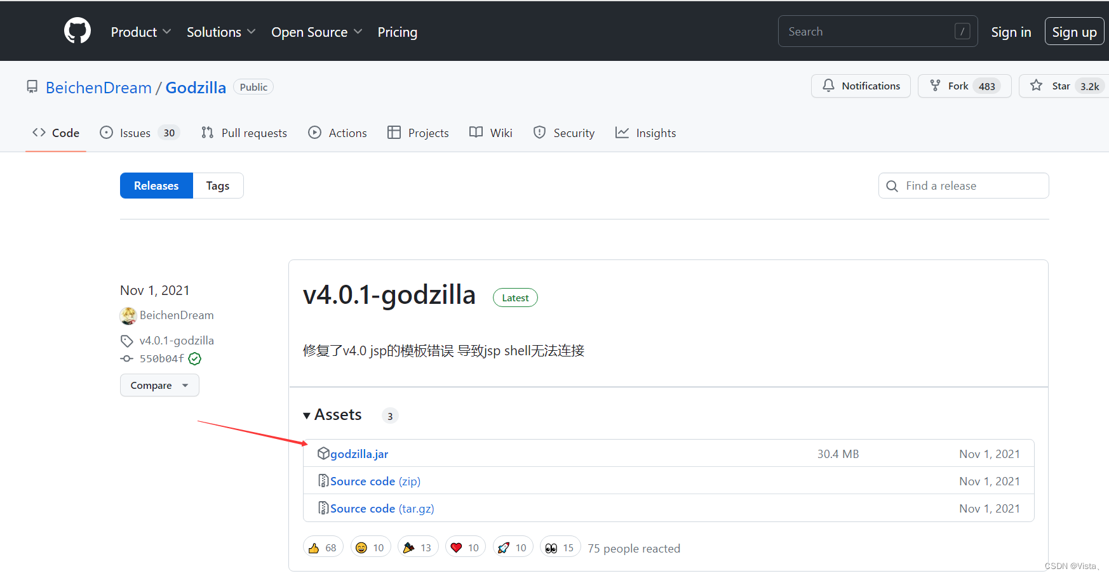
Task: Click the GitHub Octocat logo
Action: (77, 30)
